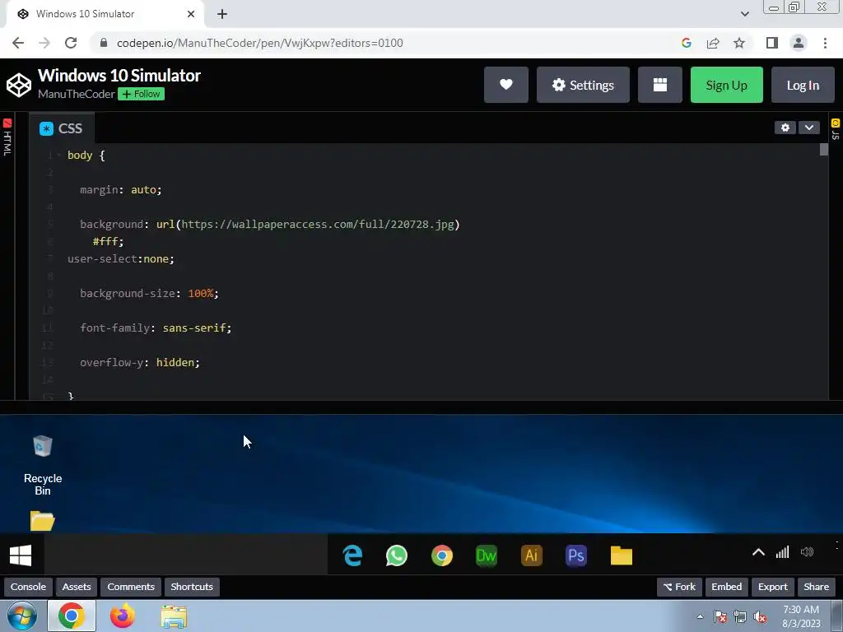Launch Dreamweaver from simulator taskbar
This screenshot has height=632, width=843.
pos(487,555)
